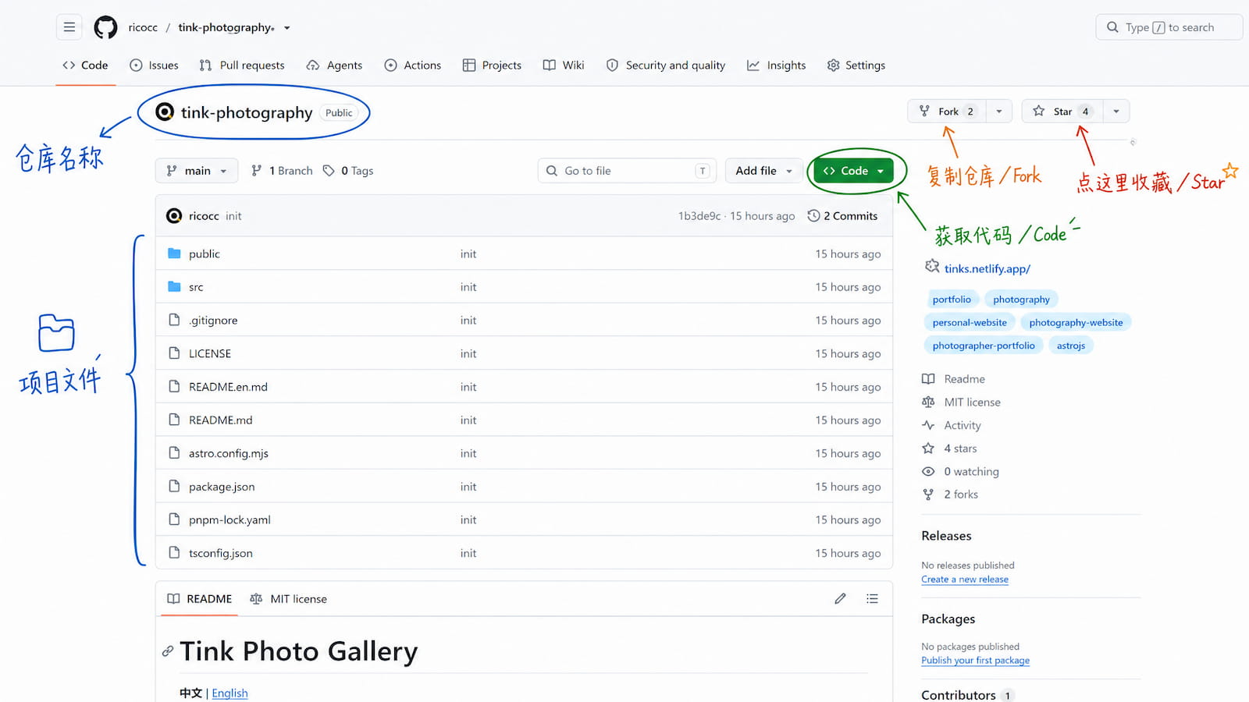Open the Add file dropdown

[764, 171]
